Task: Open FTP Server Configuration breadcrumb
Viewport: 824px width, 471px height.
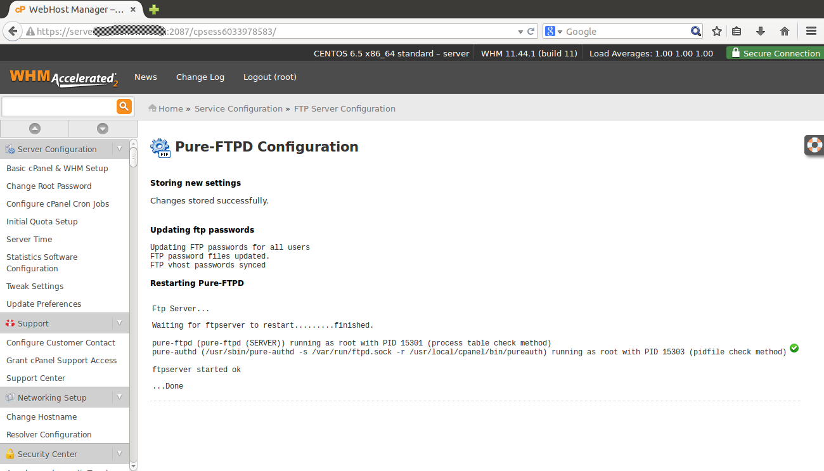Action: pyautogui.click(x=345, y=108)
